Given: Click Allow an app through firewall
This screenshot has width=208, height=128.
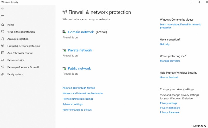Looking at the screenshot, I should (79, 88).
